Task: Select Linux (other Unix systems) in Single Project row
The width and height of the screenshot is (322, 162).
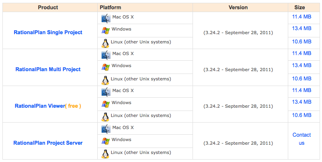Action: [141, 42]
